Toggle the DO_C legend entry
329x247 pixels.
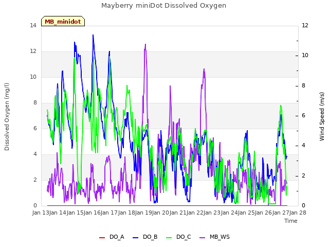178,237
